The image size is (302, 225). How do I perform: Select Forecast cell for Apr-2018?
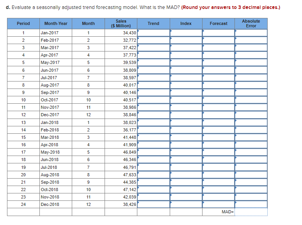[x=219, y=145]
